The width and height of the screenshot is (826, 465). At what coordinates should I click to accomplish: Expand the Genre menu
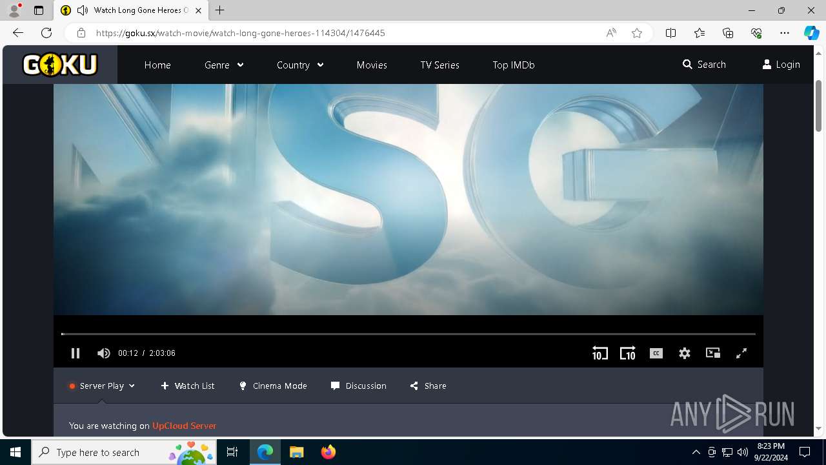pyautogui.click(x=224, y=65)
